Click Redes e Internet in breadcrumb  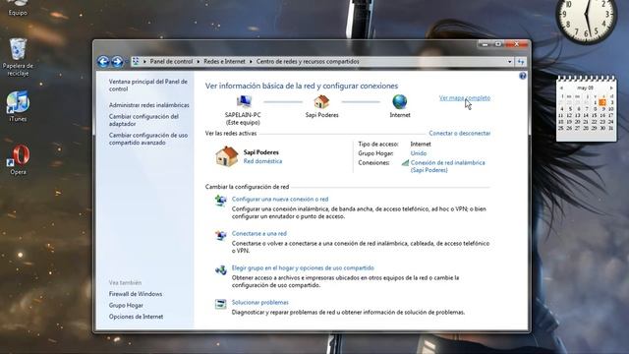(224, 61)
